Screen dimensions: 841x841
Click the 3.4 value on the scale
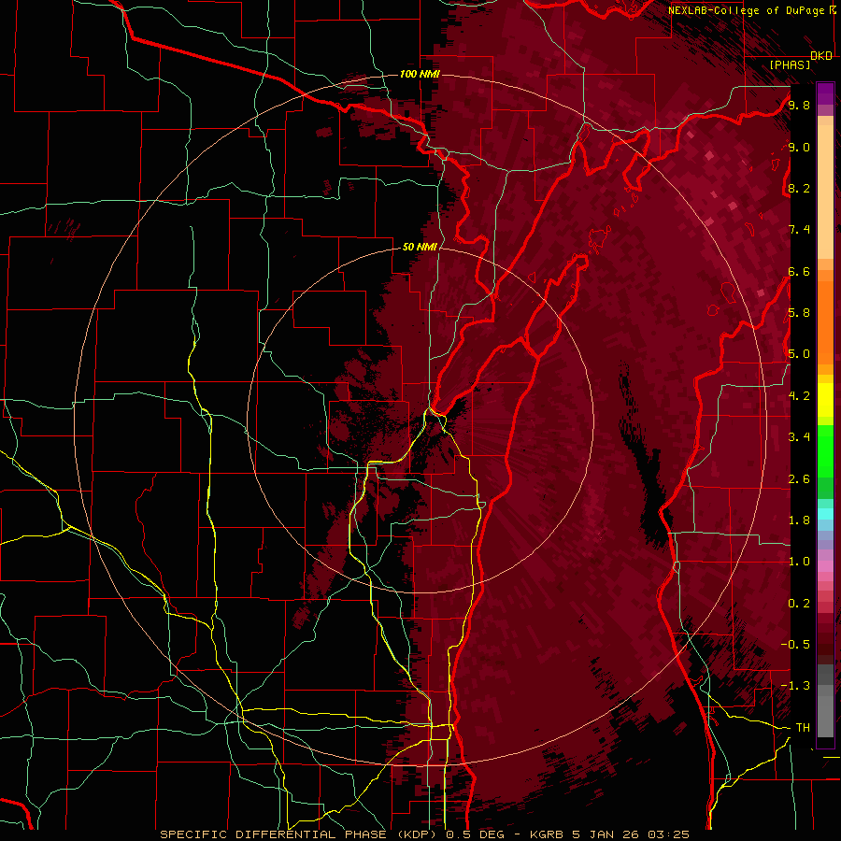pyautogui.click(x=799, y=436)
